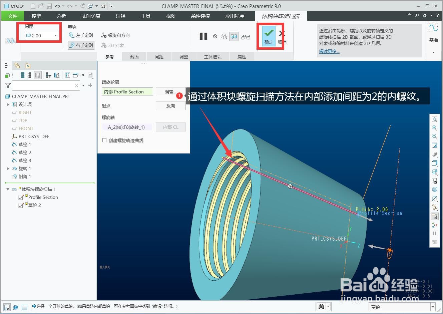Open the folder browser tab icon
The image size is (443, 314).
pos(17,65)
